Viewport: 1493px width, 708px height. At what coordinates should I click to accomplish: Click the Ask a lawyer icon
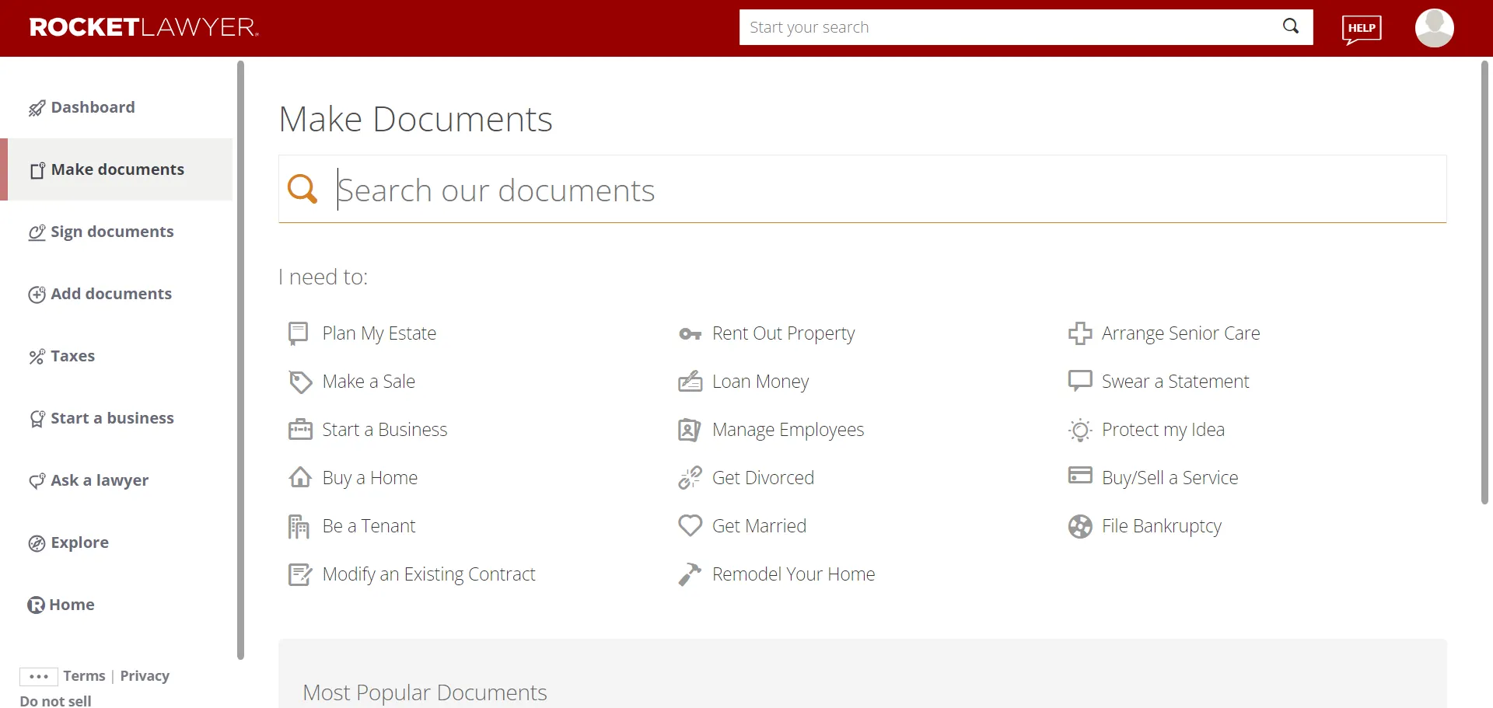(35, 480)
